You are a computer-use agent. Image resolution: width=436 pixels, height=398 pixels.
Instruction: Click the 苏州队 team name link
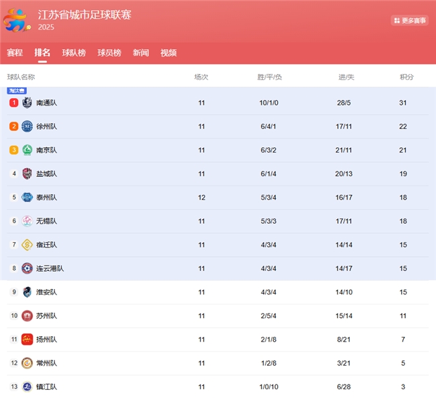tap(47, 316)
